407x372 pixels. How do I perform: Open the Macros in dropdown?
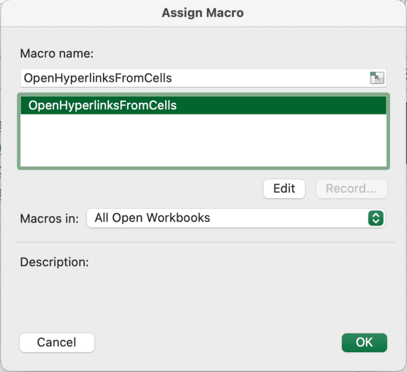pos(235,219)
